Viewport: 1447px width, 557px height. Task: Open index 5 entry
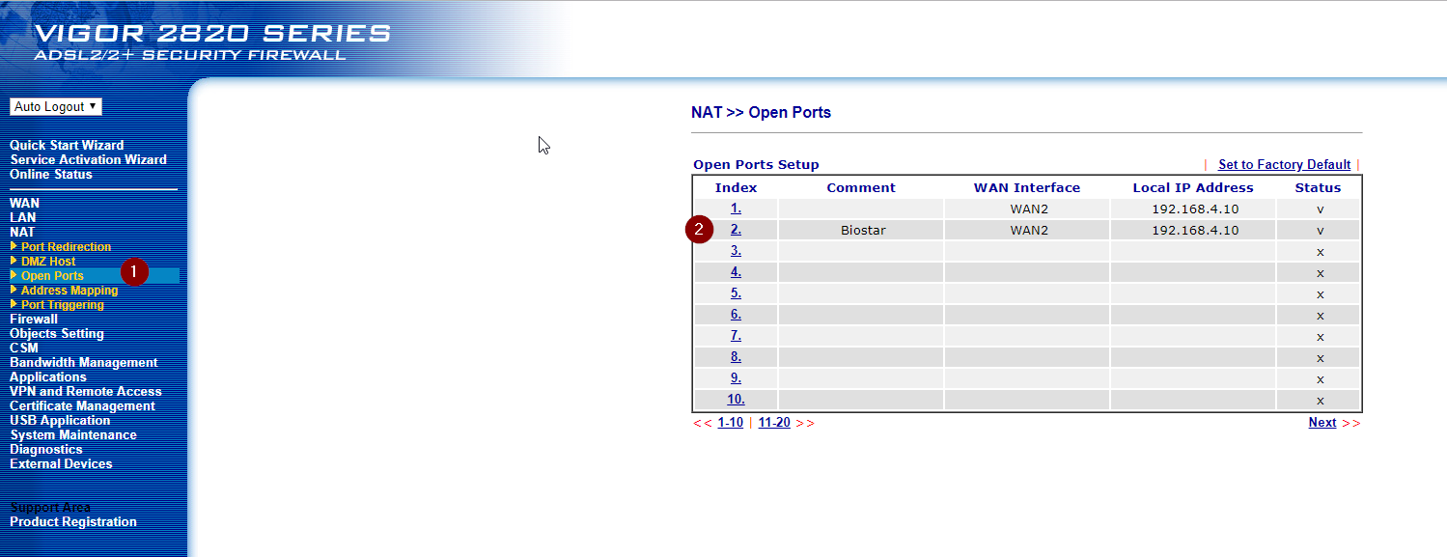[736, 293]
